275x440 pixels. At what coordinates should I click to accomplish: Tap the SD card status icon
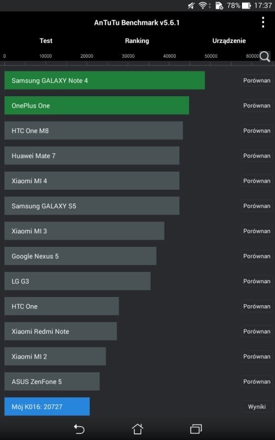click(x=219, y=5)
